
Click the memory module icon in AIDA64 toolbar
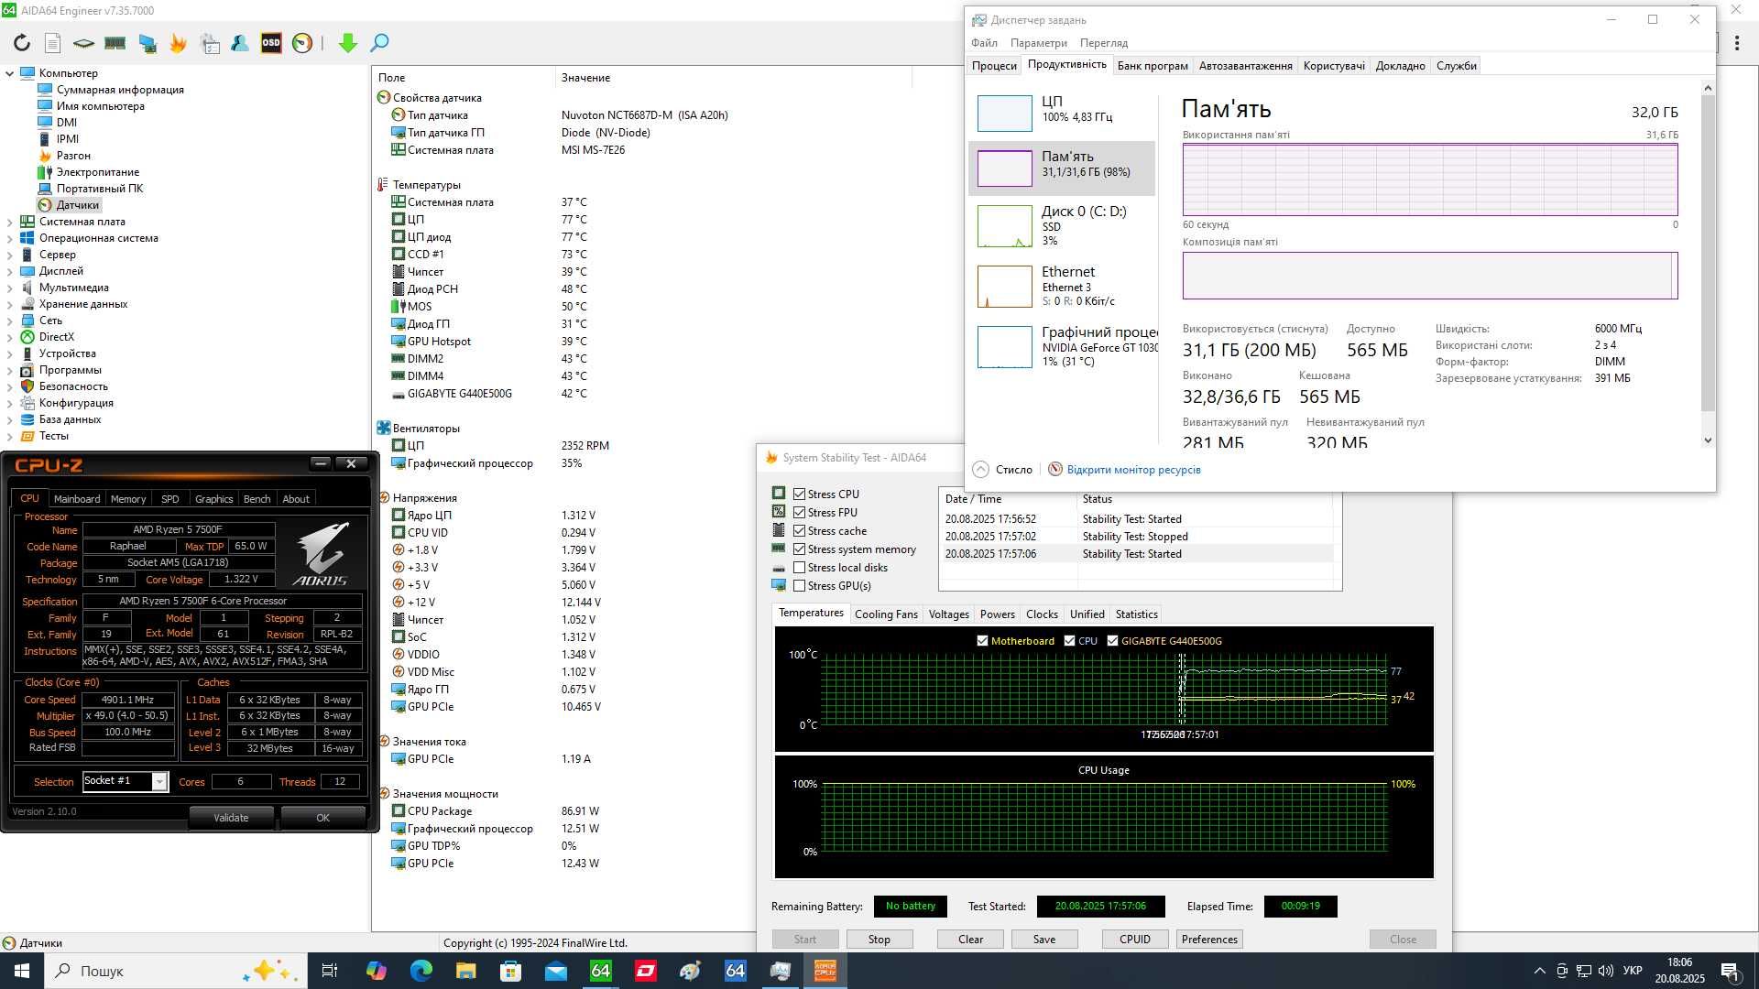pyautogui.click(x=115, y=42)
